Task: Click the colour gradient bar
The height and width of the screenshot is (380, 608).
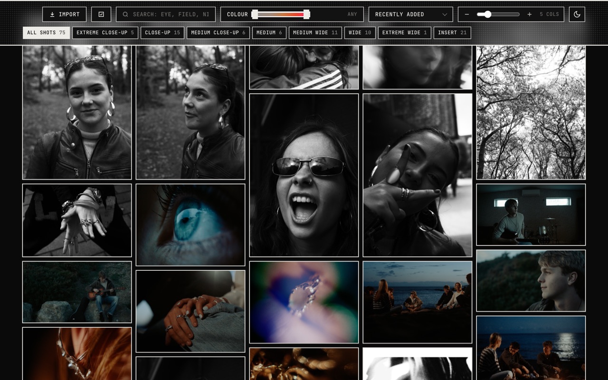Action: [281, 14]
